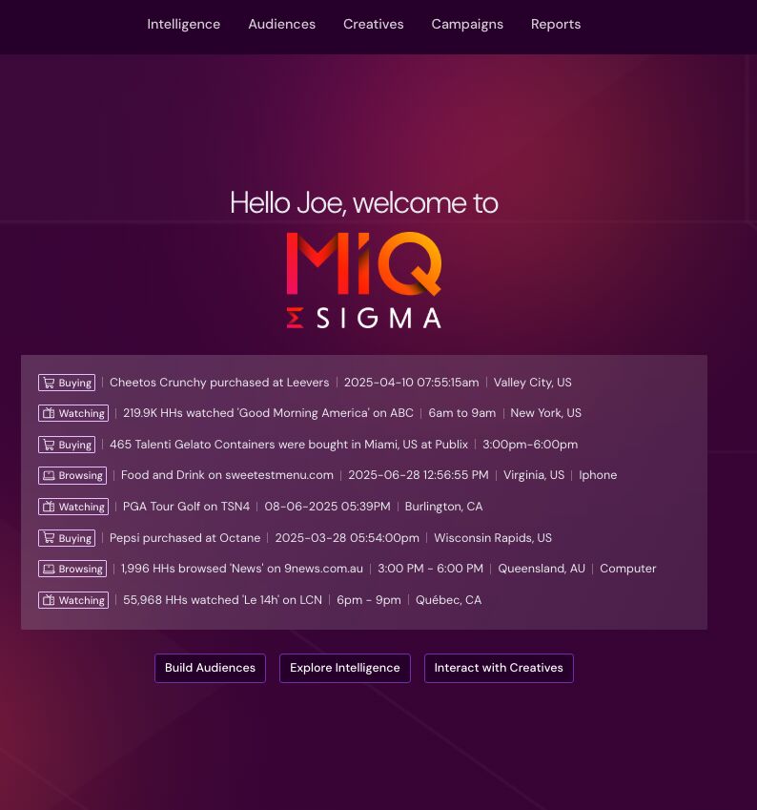The height and width of the screenshot is (810, 757).
Task: Click the MiQ Sigma logo
Action: pyautogui.click(x=364, y=280)
